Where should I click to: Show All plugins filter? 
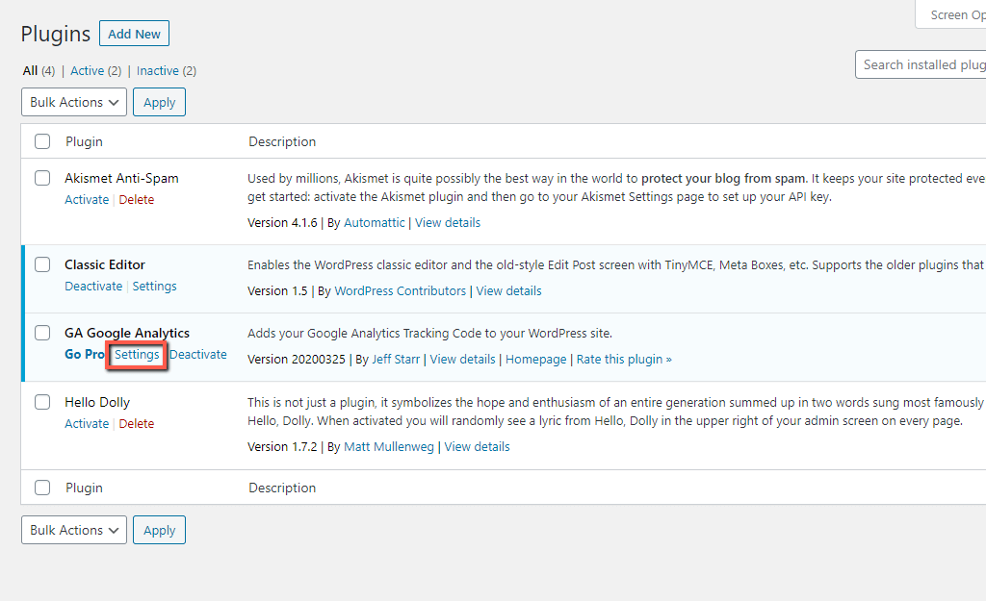tap(30, 71)
